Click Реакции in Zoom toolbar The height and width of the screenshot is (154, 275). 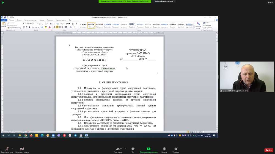click(x=176, y=150)
